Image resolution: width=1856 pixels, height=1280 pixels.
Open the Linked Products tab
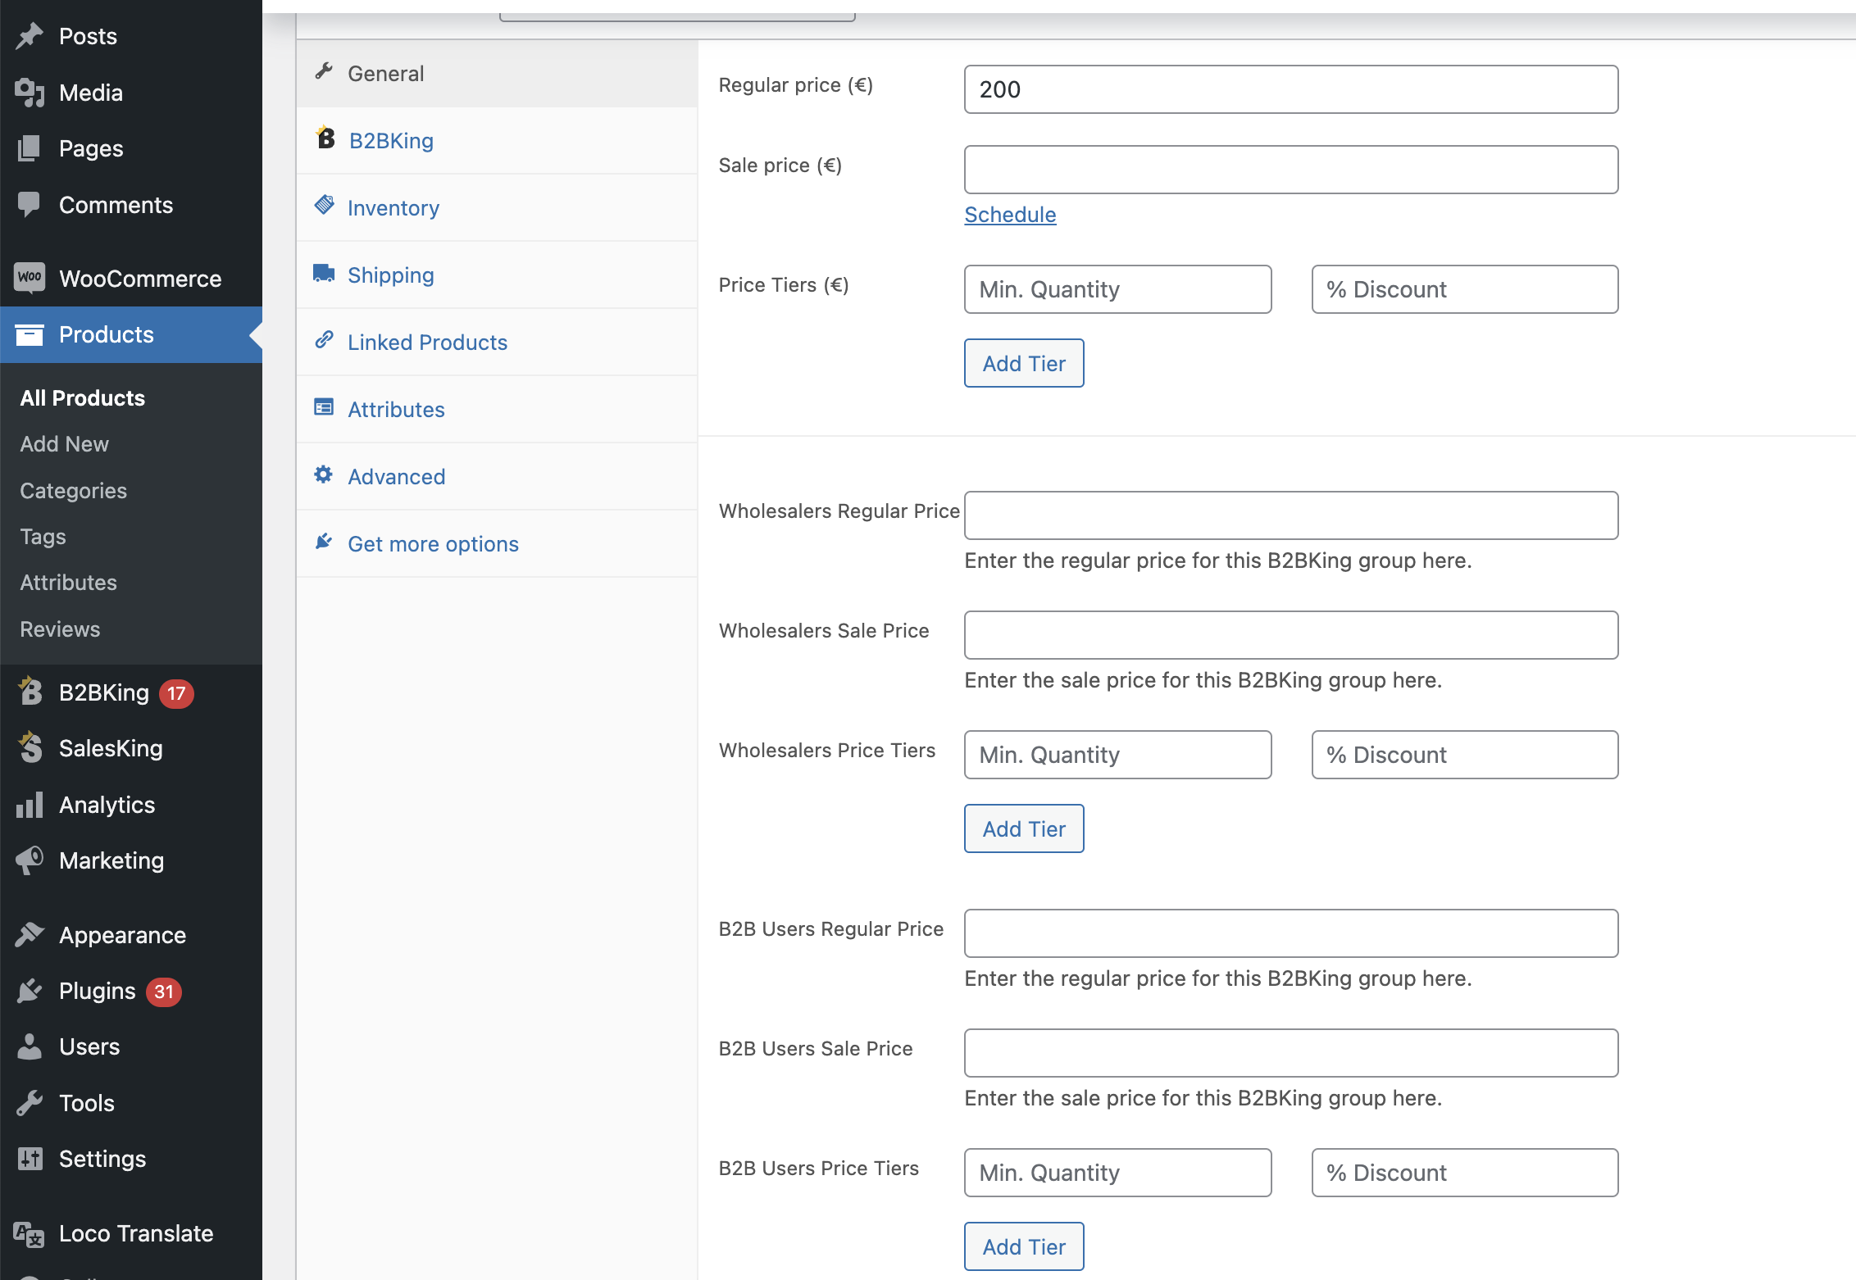(x=497, y=343)
